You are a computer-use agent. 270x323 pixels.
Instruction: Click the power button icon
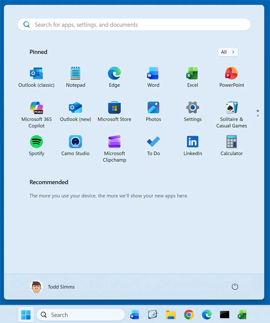click(x=235, y=287)
